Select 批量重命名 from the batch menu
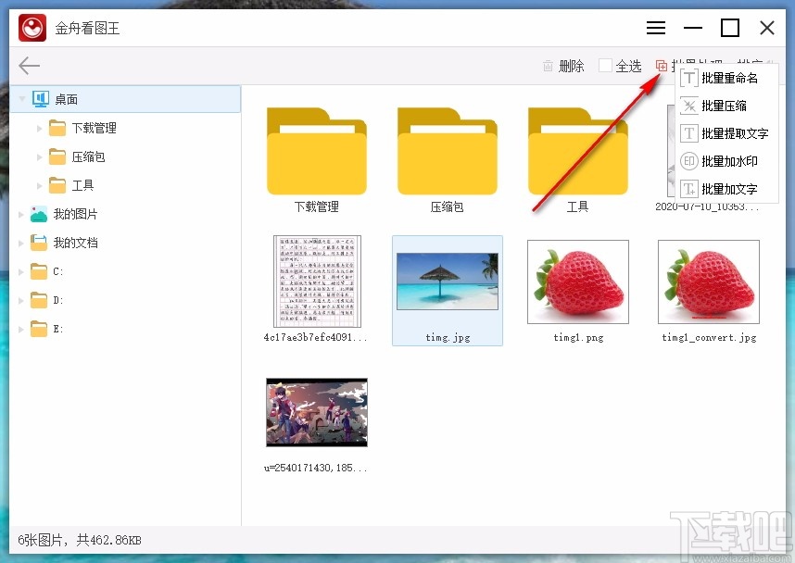Screen dimensions: 795x563 (729, 78)
